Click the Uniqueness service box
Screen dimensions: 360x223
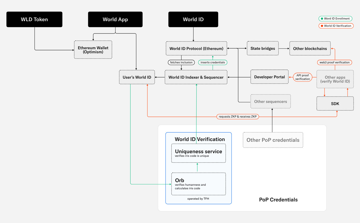click(x=198, y=153)
